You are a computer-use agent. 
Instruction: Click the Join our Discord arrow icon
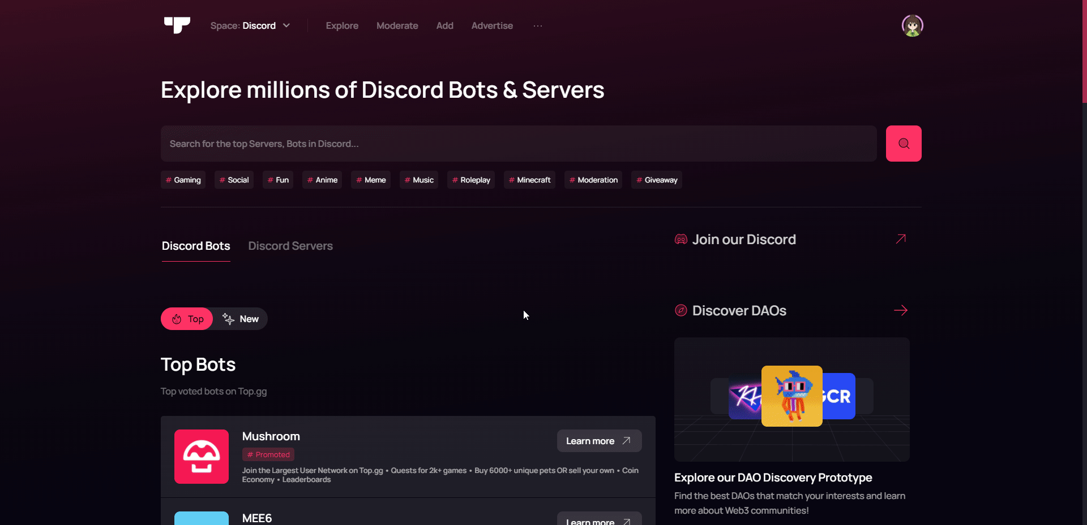(900, 239)
